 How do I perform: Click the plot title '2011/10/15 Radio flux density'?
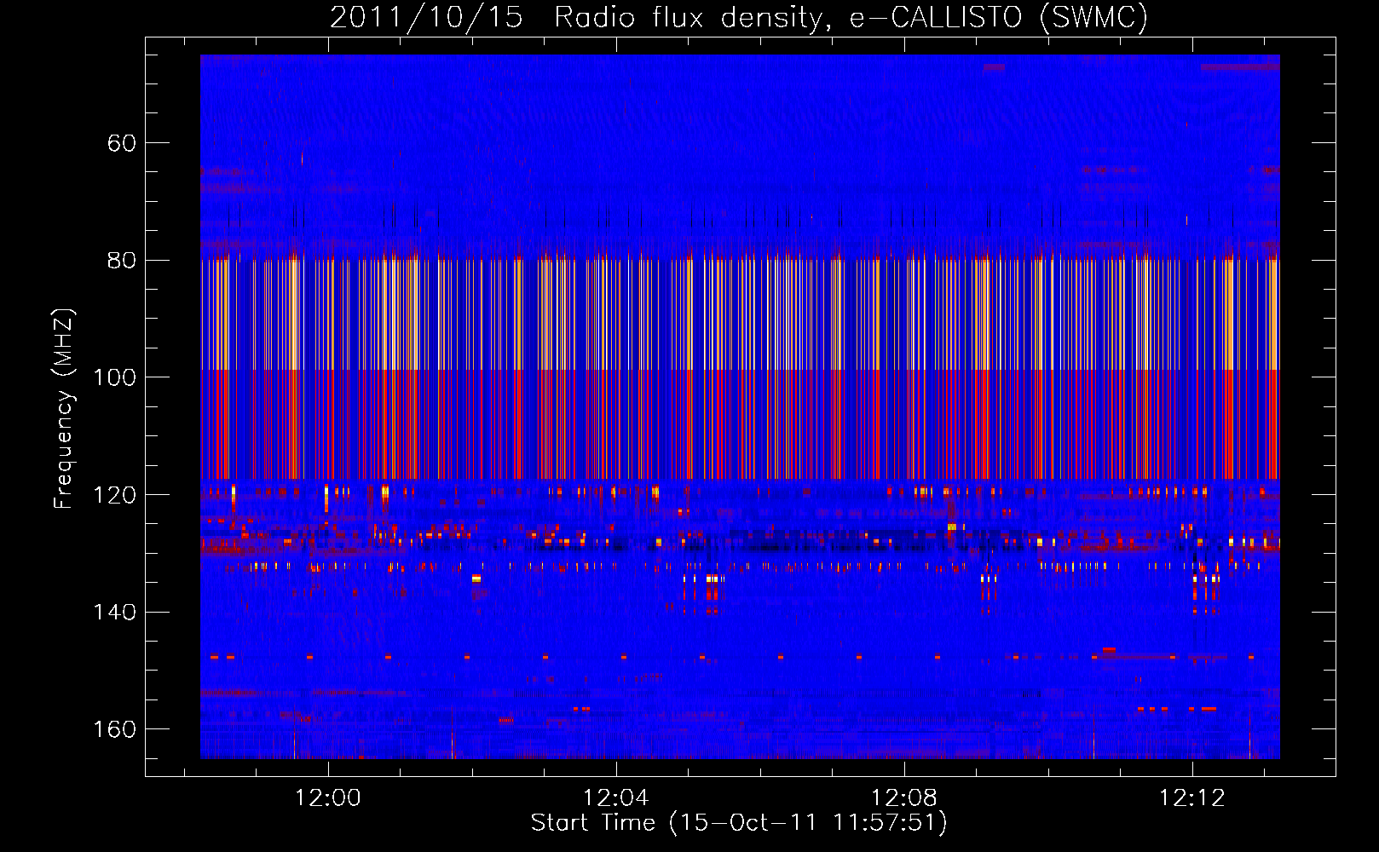pos(580,18)
